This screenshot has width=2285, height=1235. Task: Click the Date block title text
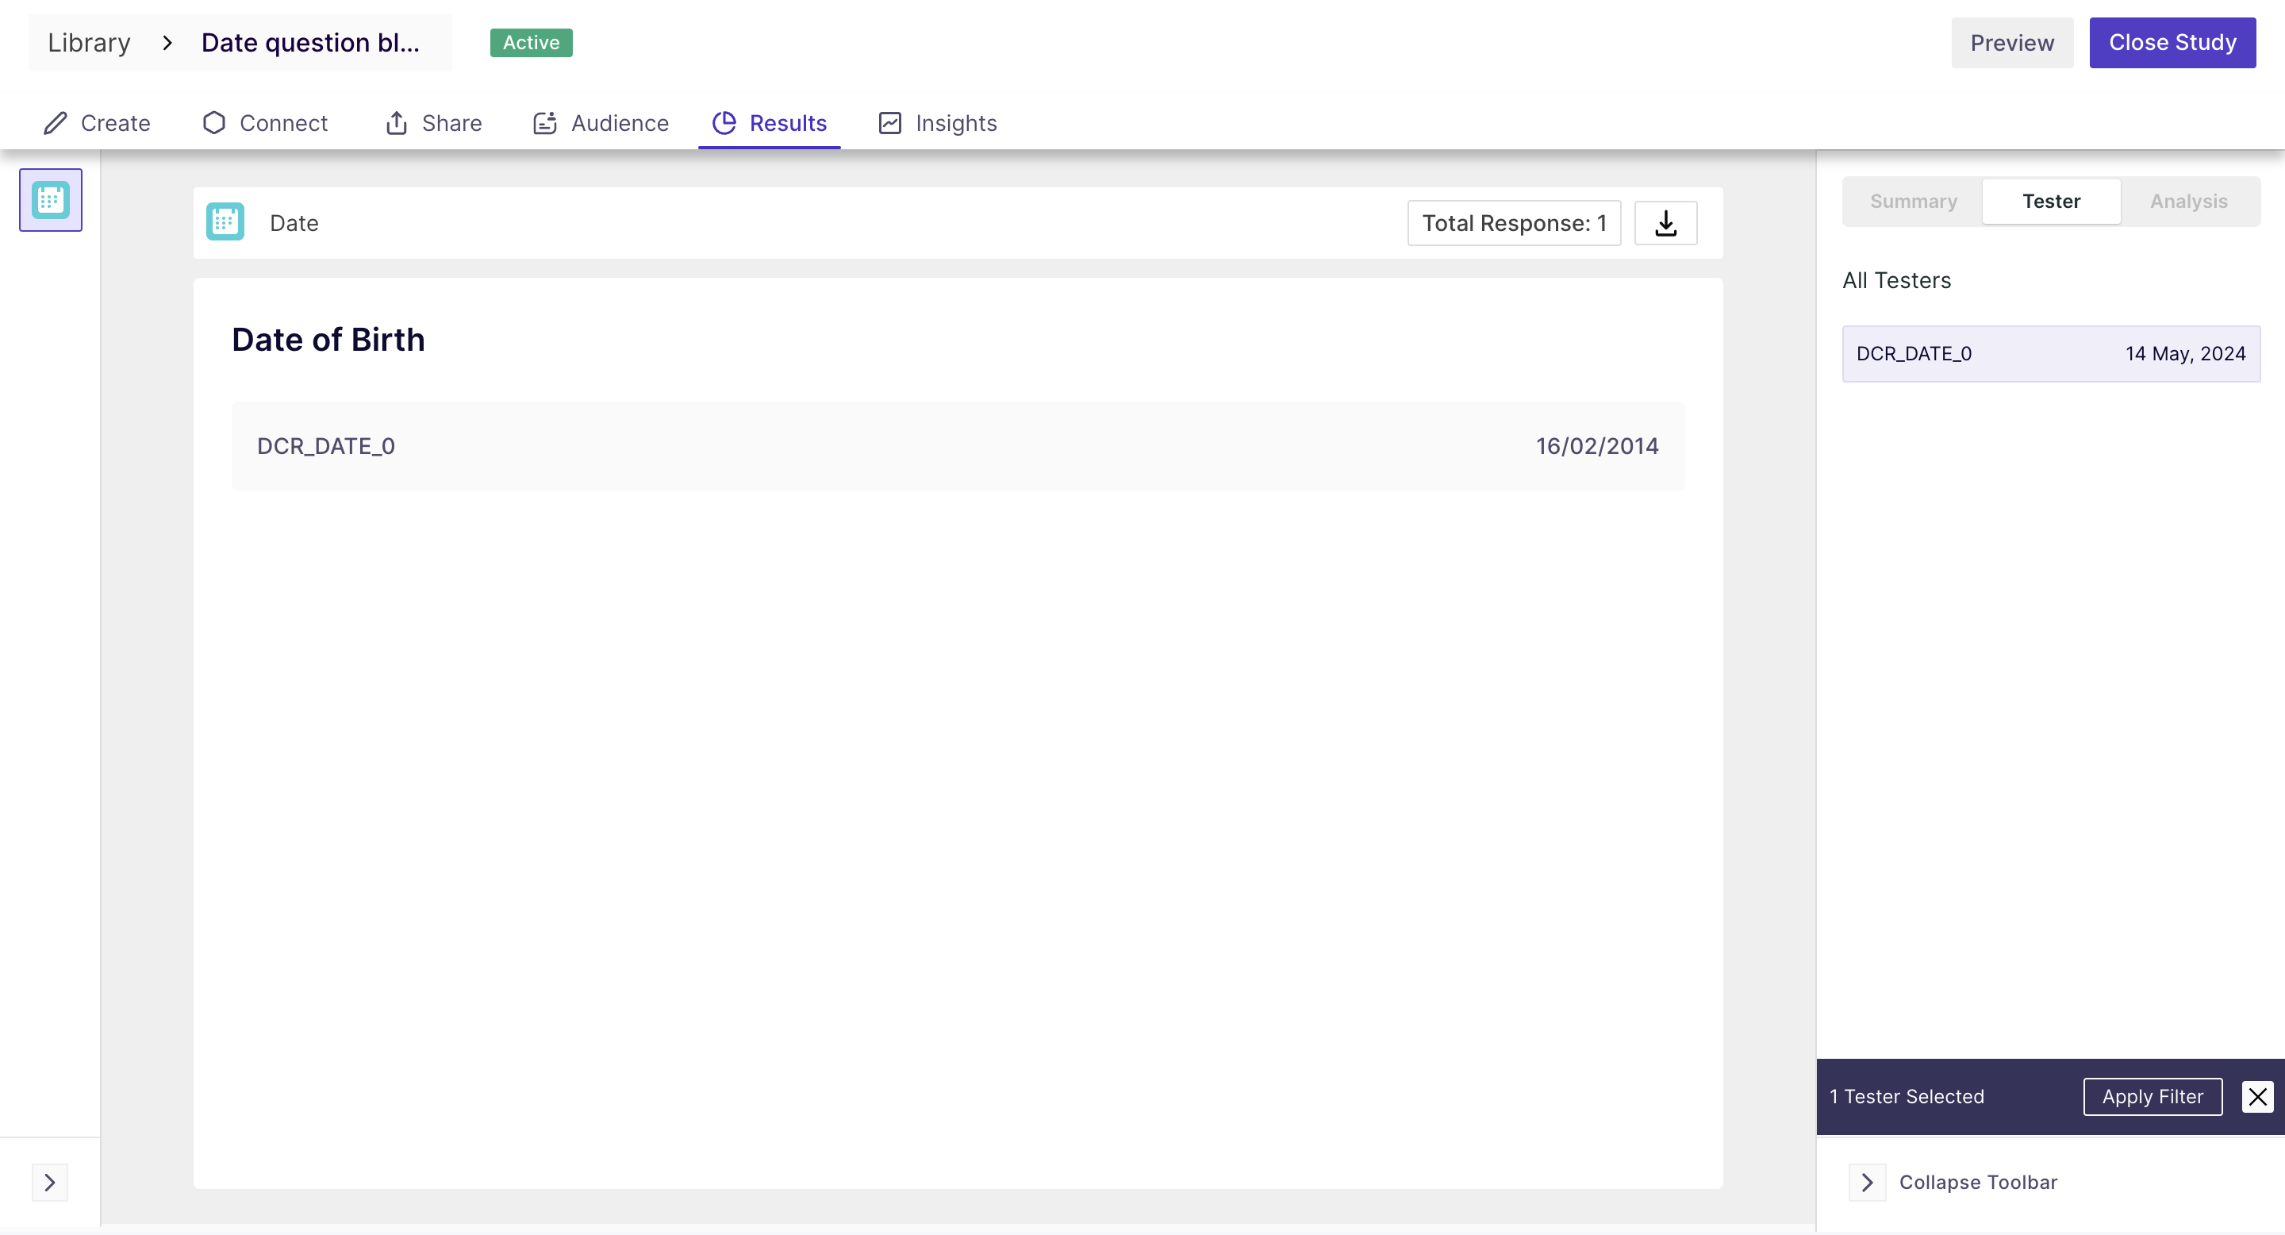click(294, 223)
